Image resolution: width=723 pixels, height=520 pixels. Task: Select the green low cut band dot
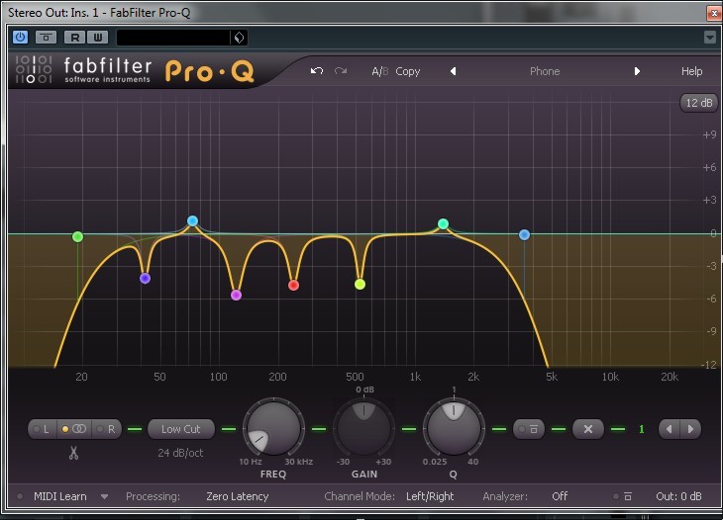click(78, 236)
